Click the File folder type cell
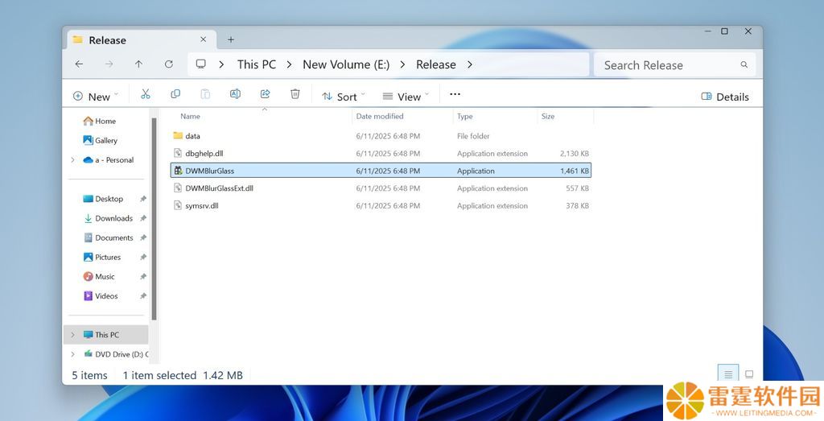Viewport: 824px width, 421px height. click(x=473, y=135)
